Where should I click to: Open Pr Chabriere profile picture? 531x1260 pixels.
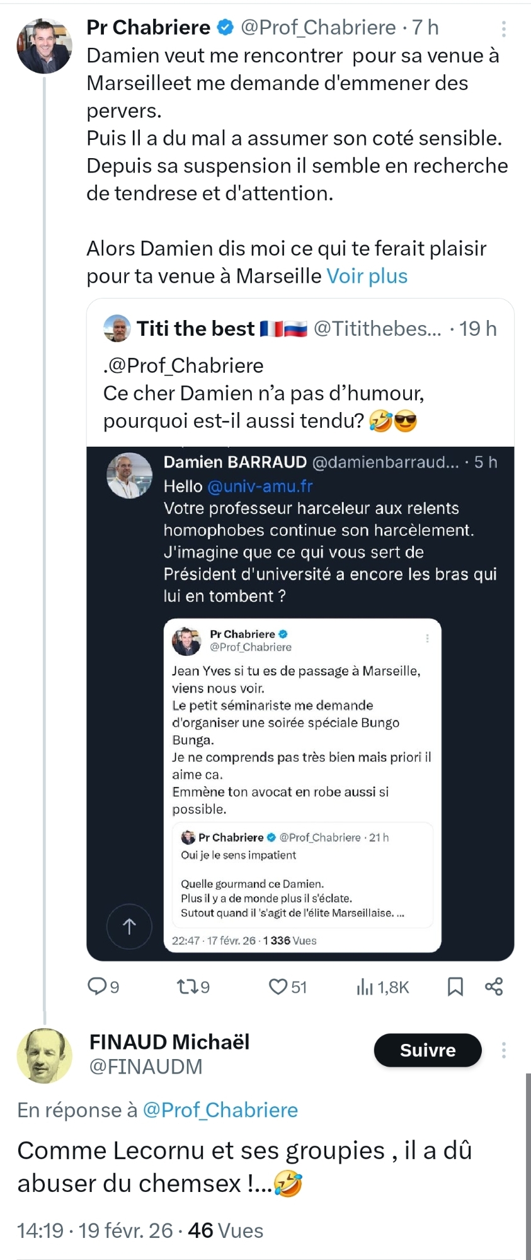(43, 46)
